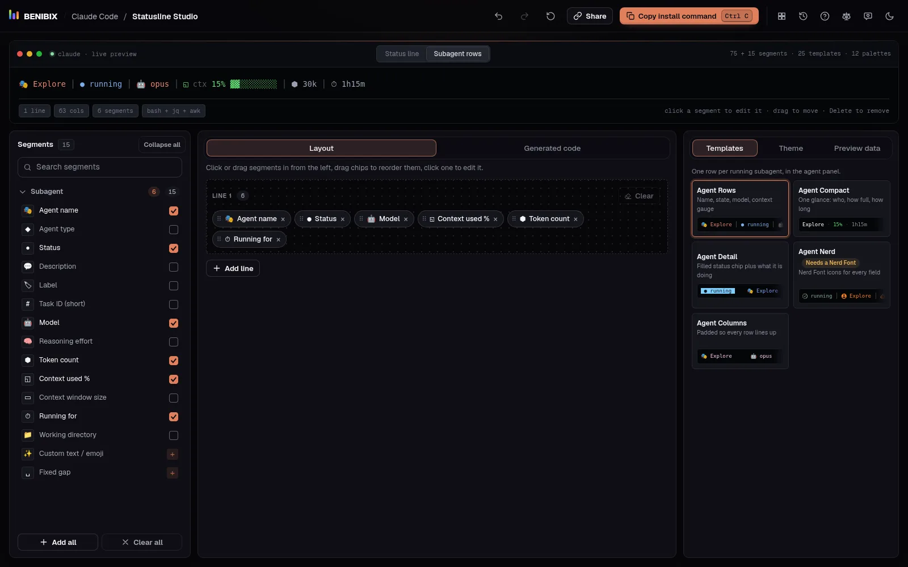Click the ctx progress bar in preview

254,84
